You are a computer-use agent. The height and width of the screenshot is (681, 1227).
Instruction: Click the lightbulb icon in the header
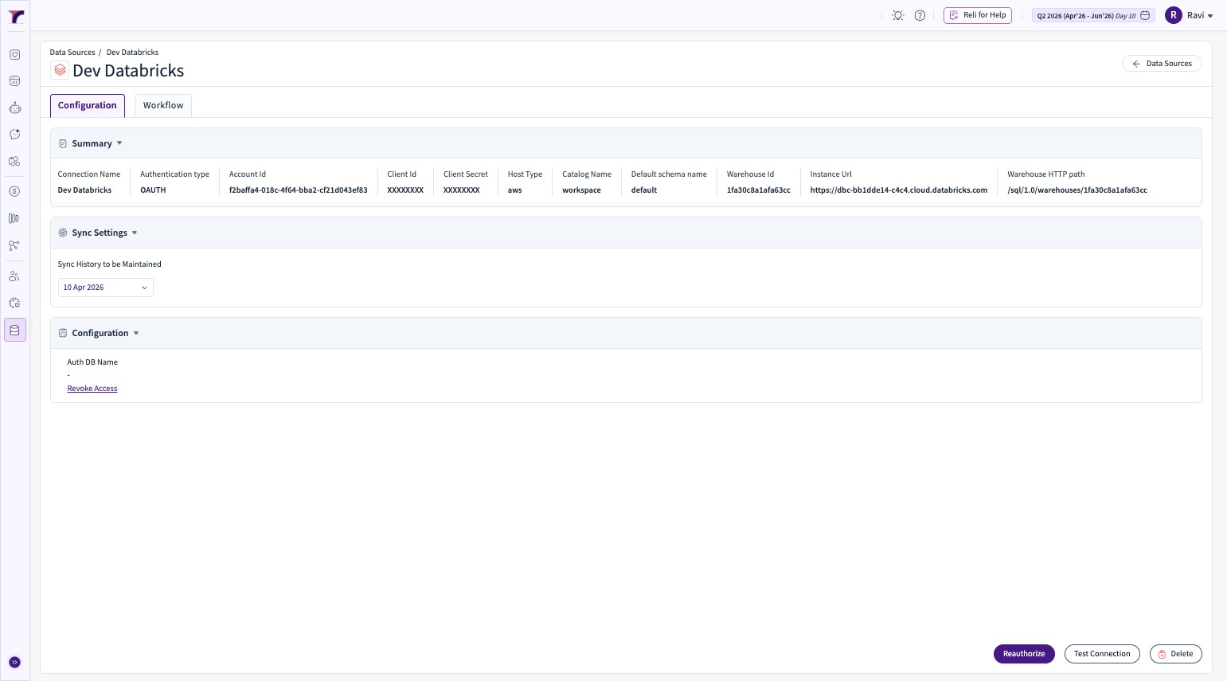pyautogui.click(x=898, y=15)
